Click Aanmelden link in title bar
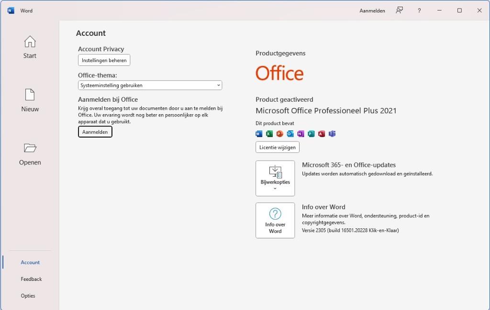Viewport: 490px width, 310px height. [x=372, y=11]
